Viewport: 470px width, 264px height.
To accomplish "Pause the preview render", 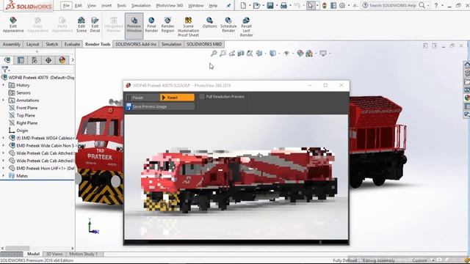I will tap(142, 98).
